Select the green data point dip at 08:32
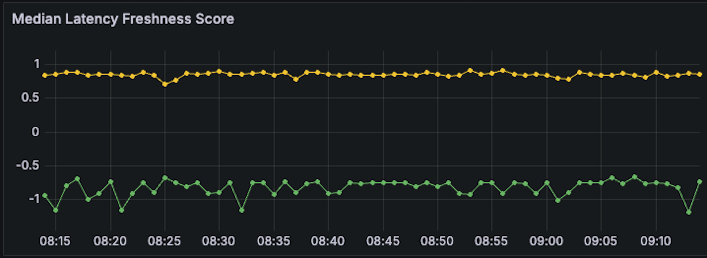 [242, 210]
